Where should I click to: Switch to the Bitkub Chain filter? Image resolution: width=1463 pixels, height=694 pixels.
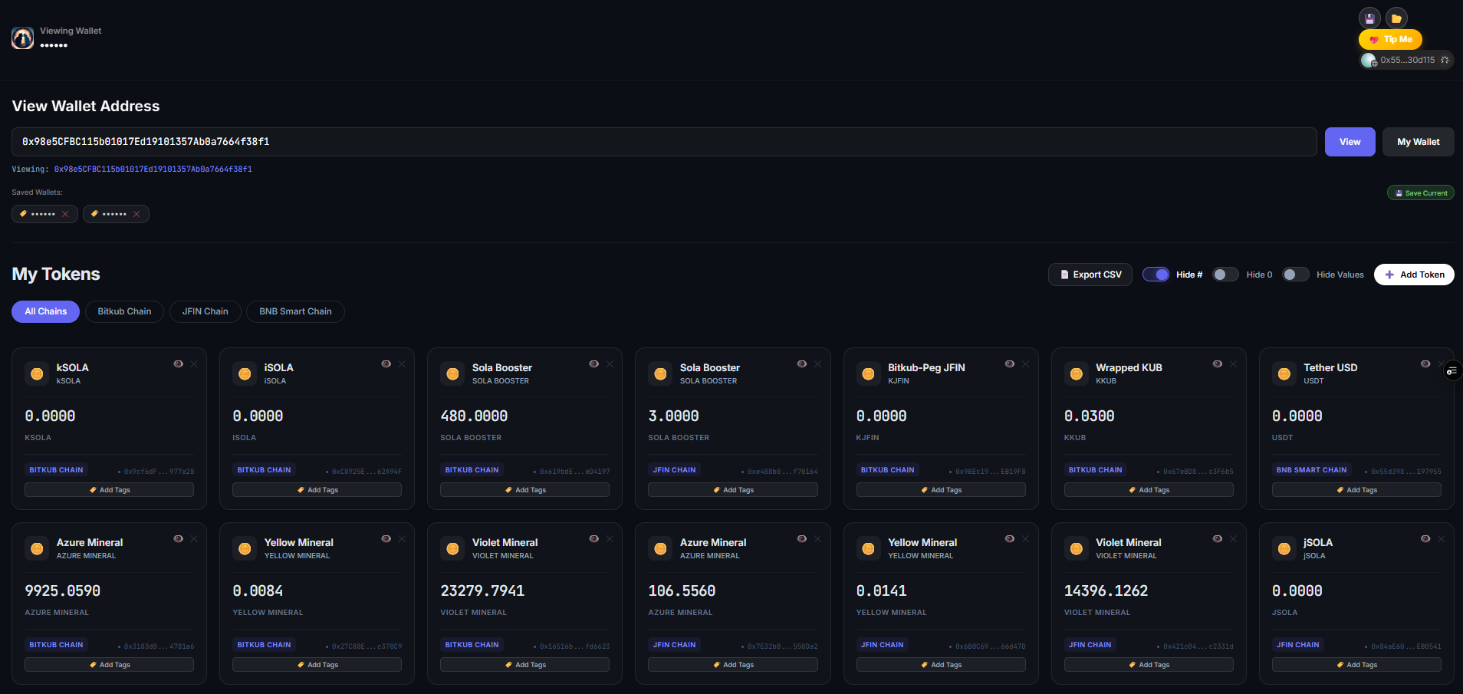pyautogui.click(x=123, y=311)
